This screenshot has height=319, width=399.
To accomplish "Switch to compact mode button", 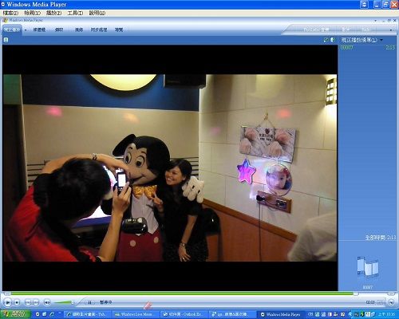I will (x=391, y=302).
